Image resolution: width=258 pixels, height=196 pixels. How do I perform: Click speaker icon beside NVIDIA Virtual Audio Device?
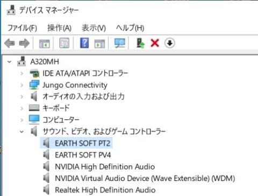46,178
